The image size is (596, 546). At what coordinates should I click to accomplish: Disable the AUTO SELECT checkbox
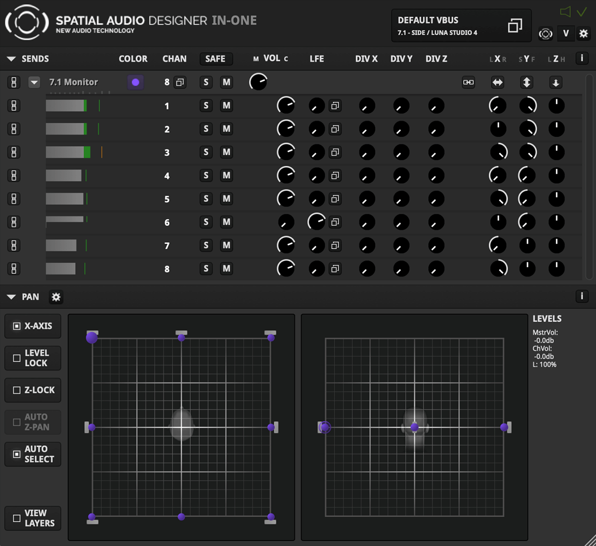[17, 454]
